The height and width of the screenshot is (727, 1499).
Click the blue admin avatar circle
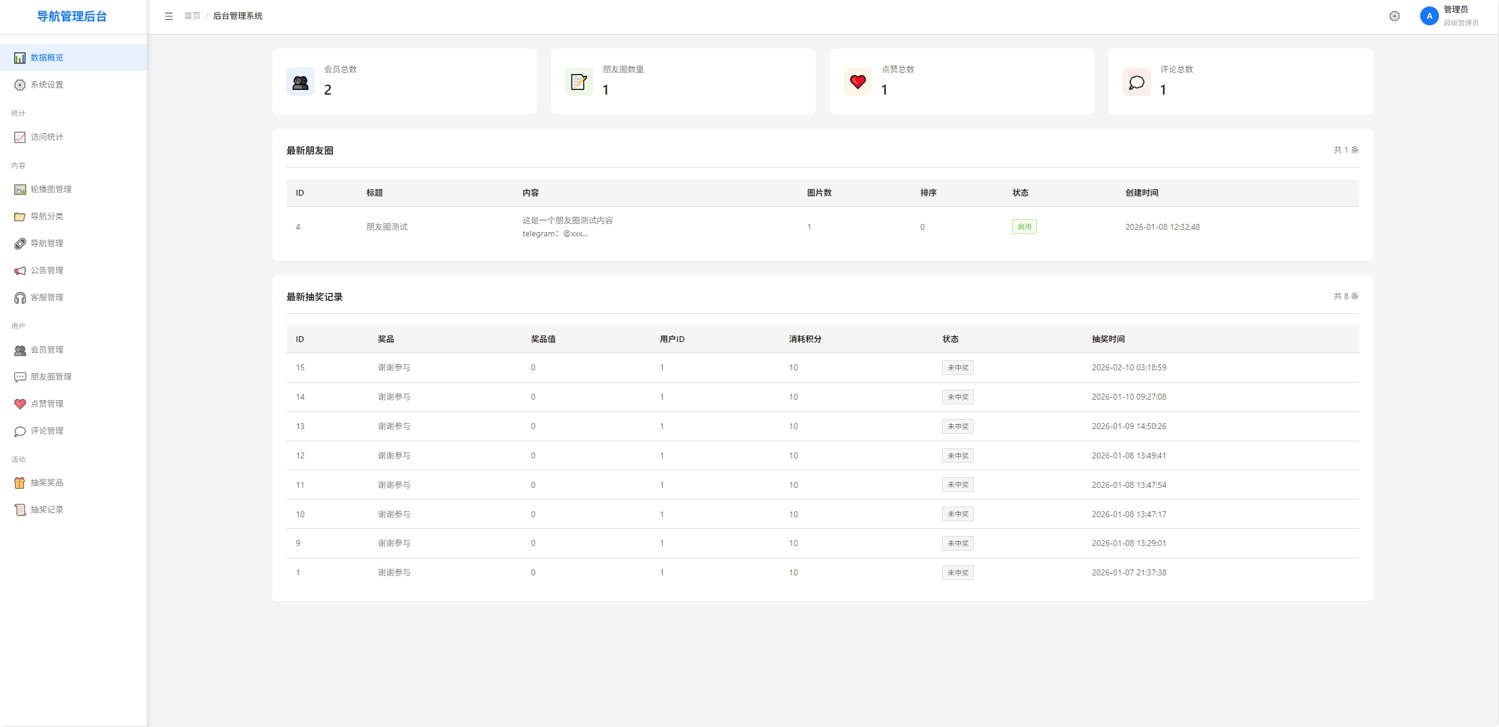[1429, 16]
